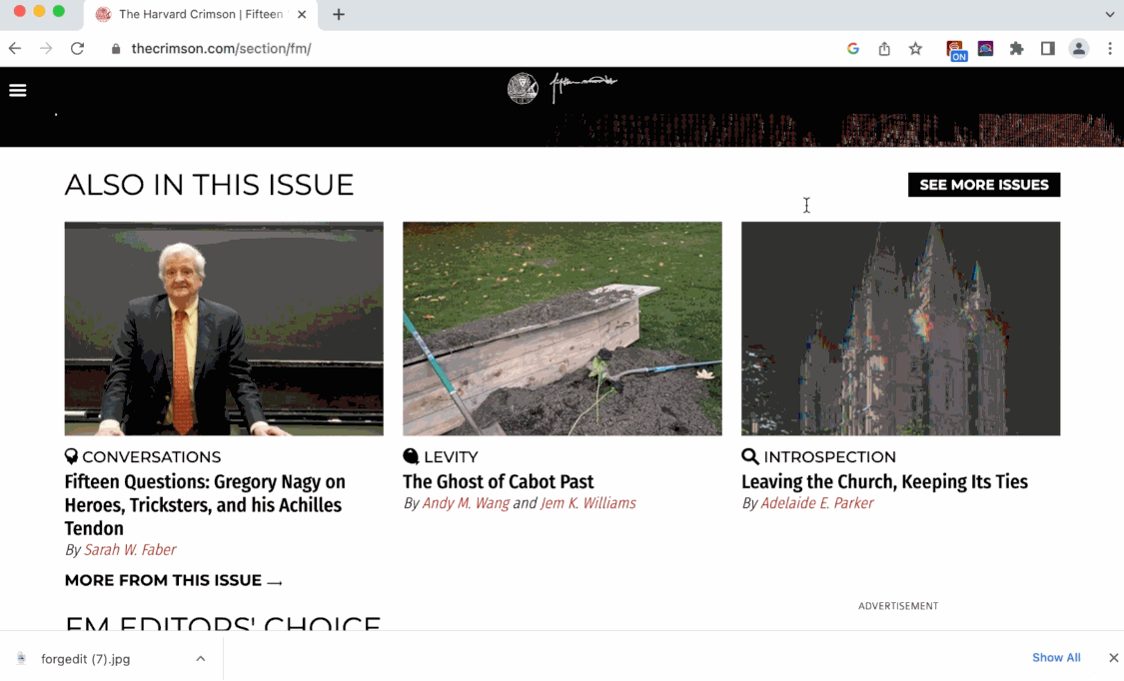1124x681 pixels.
Task: Expand options for forgedit (7).jpg download
Action: click(201, 659)
